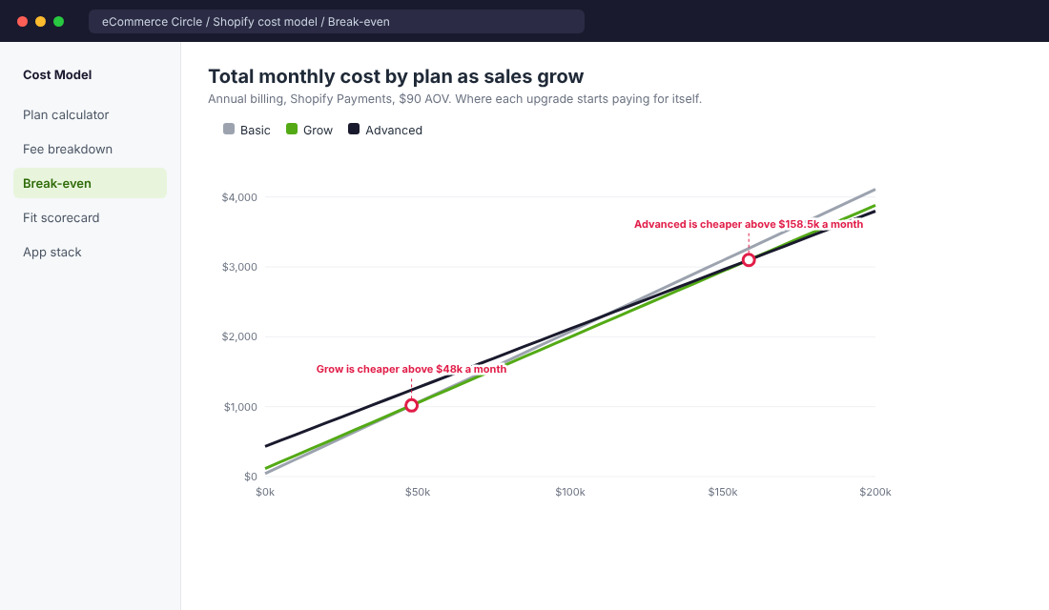Click the Basic legend label
Viewport: 1049px width, 610px height.
[256, 130]
